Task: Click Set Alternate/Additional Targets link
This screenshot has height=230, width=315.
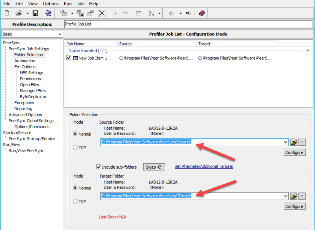Action: pyautogui.click(x=203, y=166)
